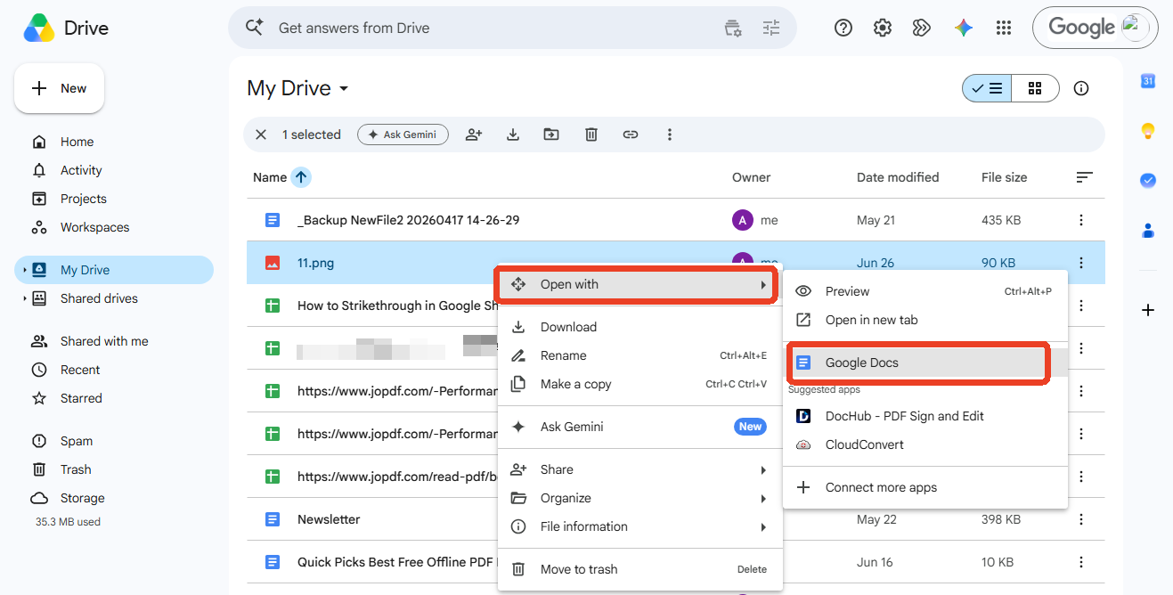1173x595 pixels.
Task: Click the Move to folder toolbar icon
Action: (x=551, y=134)
